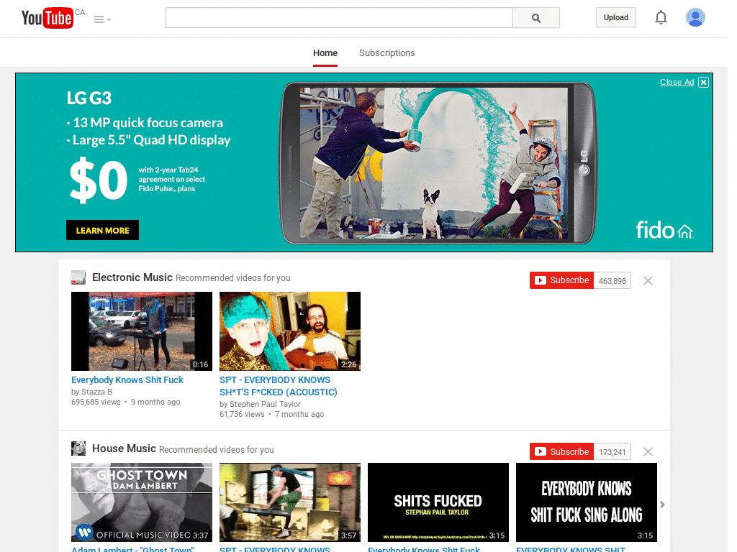Close the ad with the X box icon
The height and width of the screenshot is (552, 737).
coord(703,83)
